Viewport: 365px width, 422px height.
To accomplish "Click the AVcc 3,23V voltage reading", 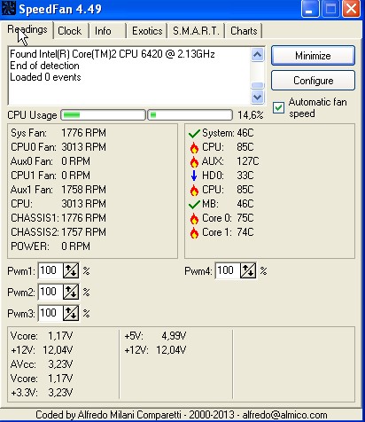I will 42,364.
